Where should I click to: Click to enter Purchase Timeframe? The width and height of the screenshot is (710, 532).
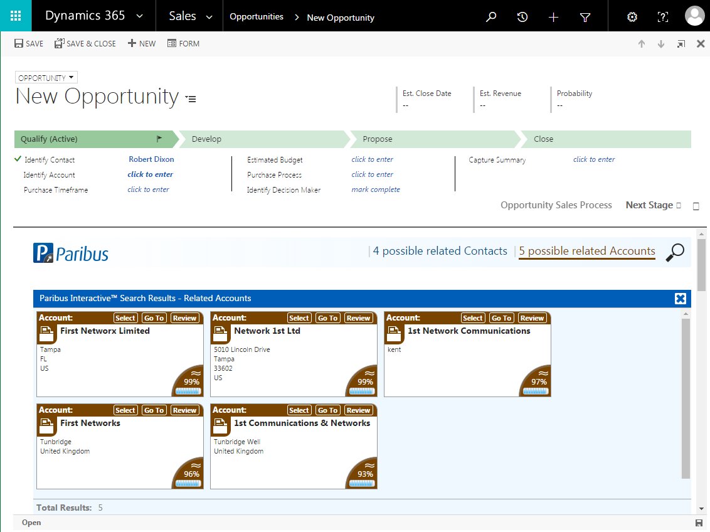(148, 189)
